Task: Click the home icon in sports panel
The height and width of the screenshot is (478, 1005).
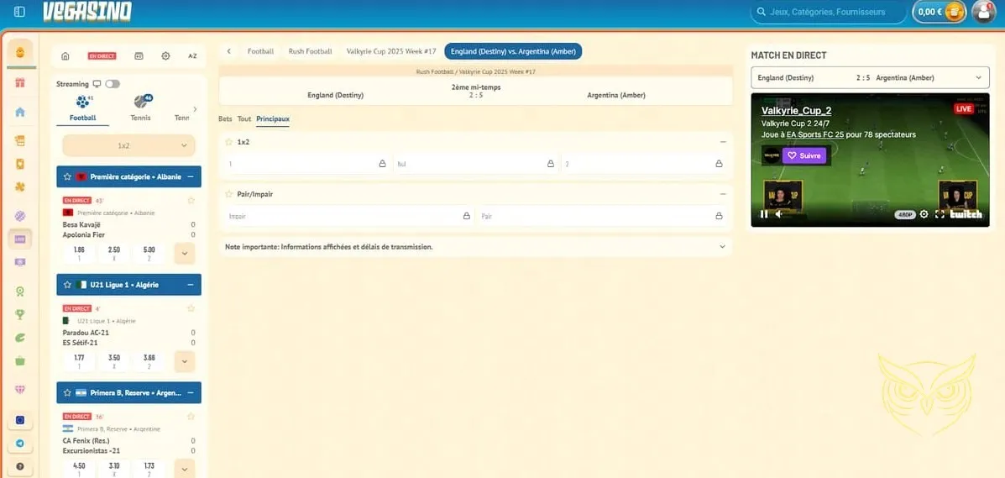Action: tap(65, 56)
